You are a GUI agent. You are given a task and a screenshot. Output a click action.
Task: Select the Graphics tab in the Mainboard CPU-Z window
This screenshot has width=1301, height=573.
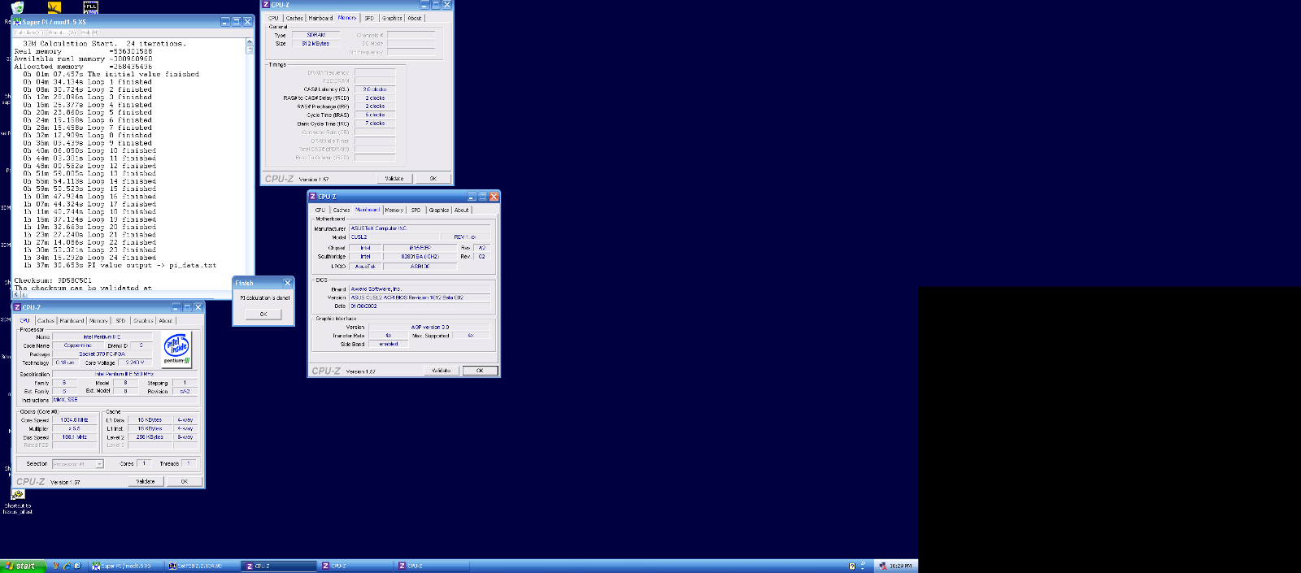[x=439, y=210]
